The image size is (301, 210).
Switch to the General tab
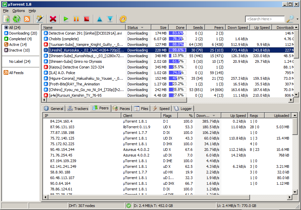(54, 109)
